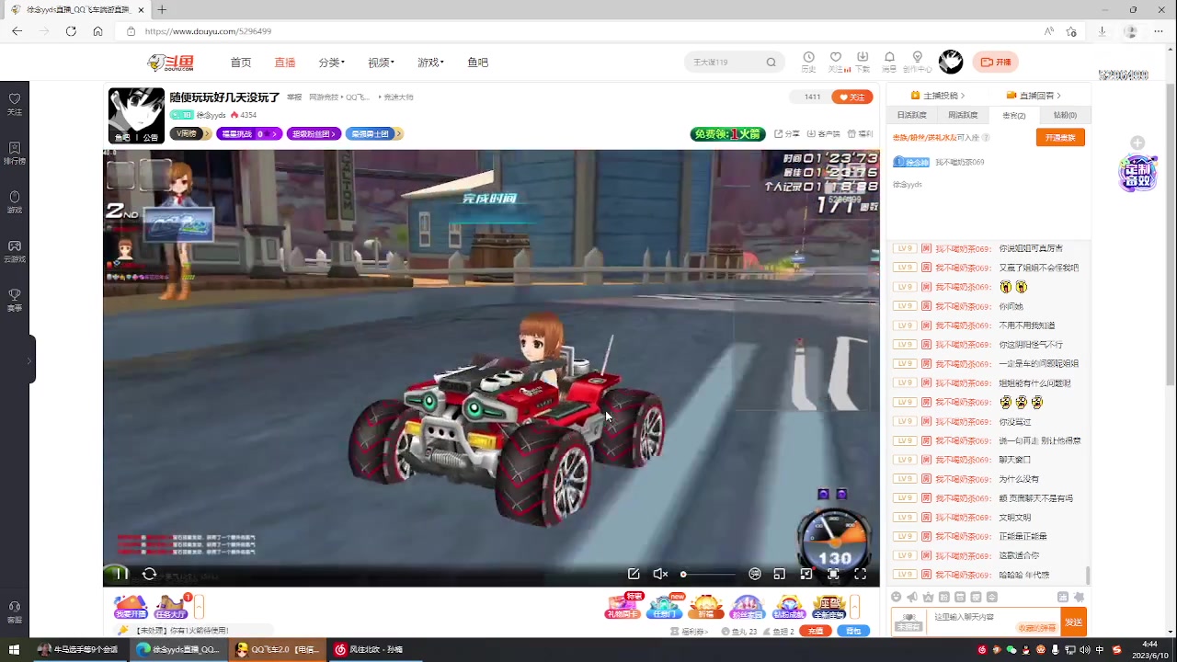Open 云游戏 in the left sidebar

15,251
